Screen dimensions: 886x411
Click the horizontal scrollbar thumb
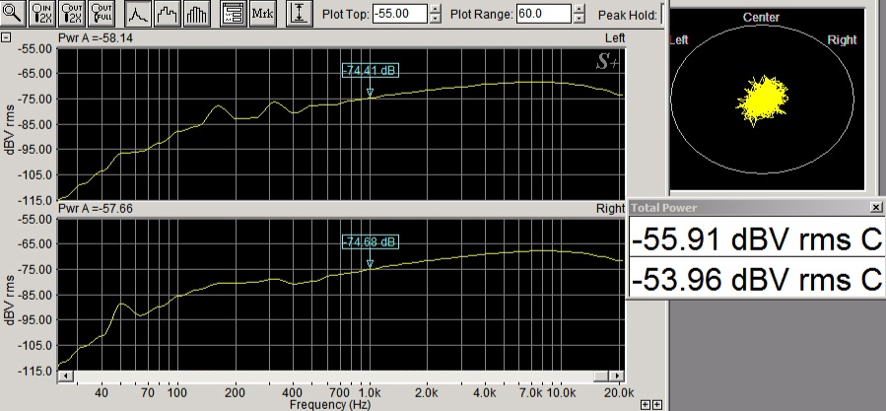click(601, 376)
